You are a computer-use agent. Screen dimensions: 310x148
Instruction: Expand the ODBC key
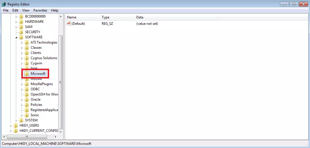(x=22, y=89)
